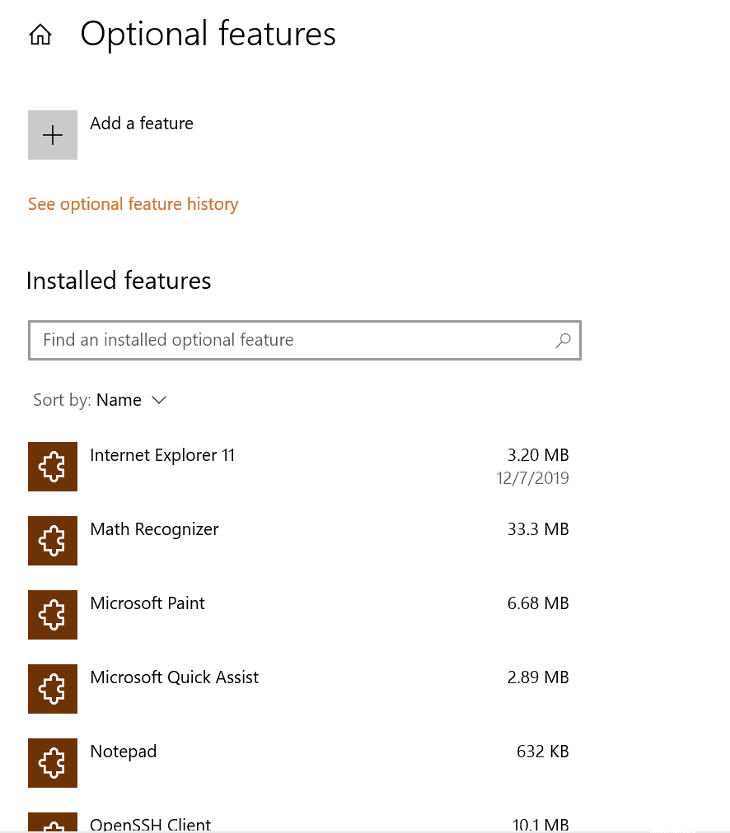Select the Microsoft Quick Assist feature name

coord(175,677)
